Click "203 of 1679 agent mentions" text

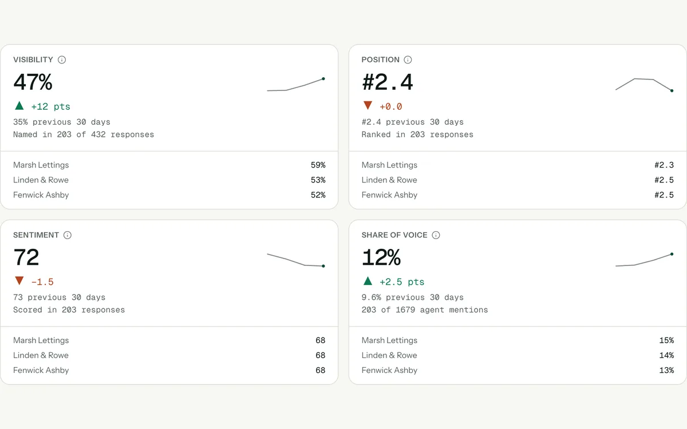[425, 310]
